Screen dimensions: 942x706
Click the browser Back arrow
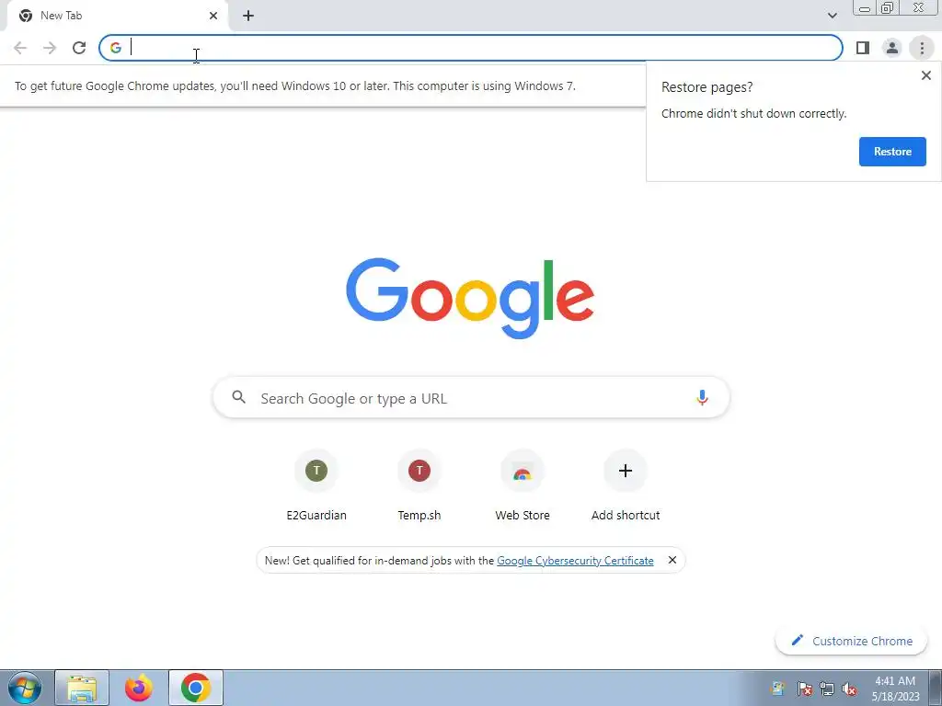point(20,48)
